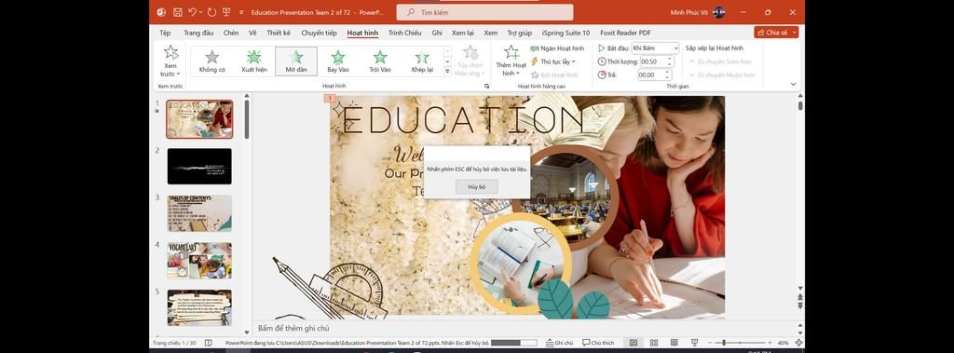Click the Save icon in title bar
954x353 pixels.
(178, 12)
